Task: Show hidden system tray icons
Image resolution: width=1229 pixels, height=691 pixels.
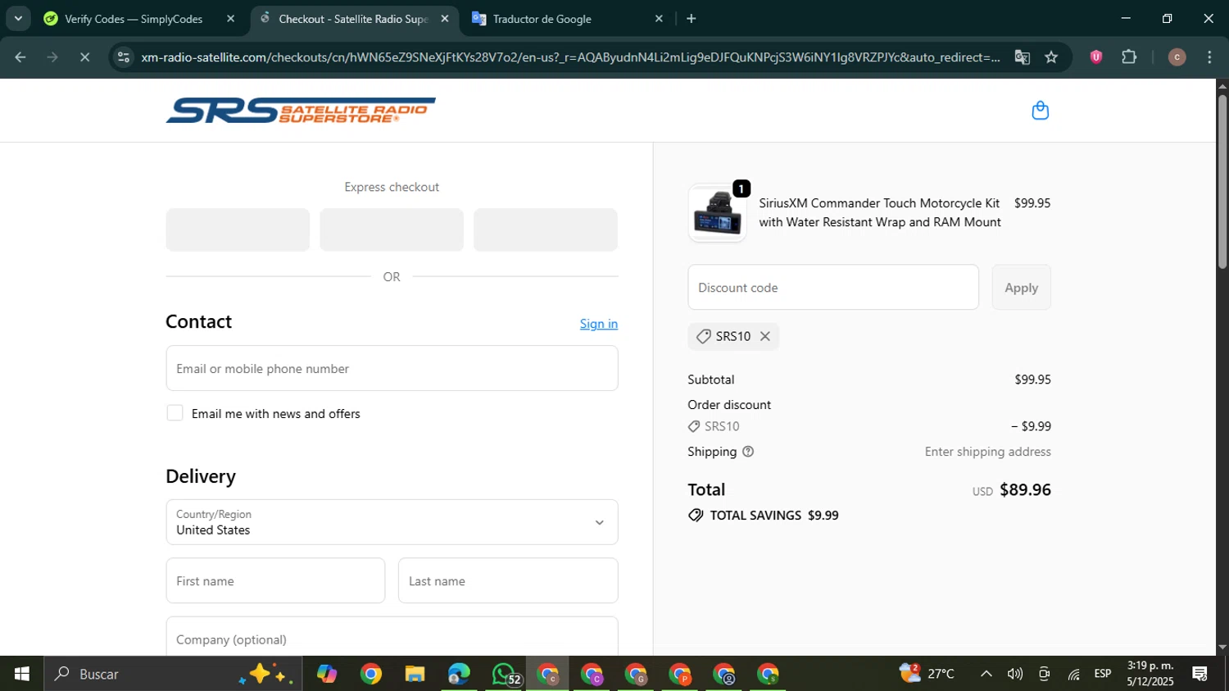Action: coord(986,674)
